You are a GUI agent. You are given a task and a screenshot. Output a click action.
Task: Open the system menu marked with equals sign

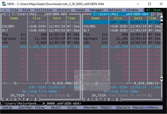pyautogui.click(x=5, y=10)
